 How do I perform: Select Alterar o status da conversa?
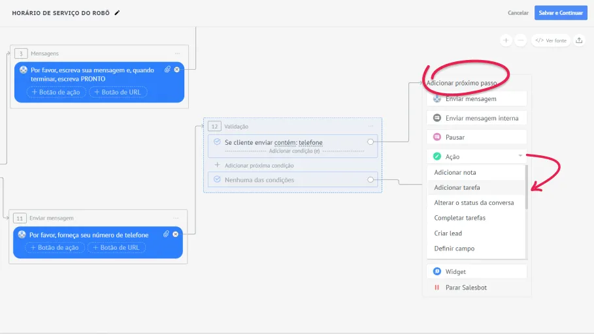[476, 203]
